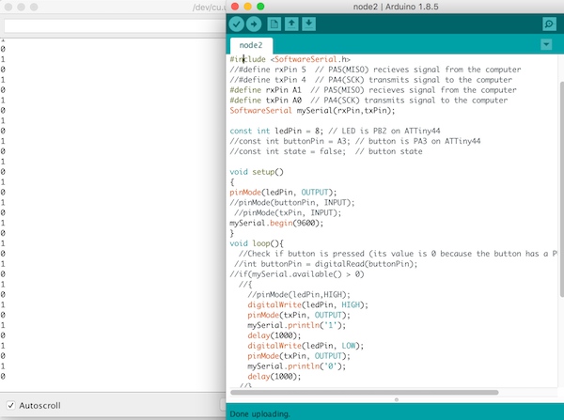
Task: Click the editor horizontal scrollbar
Action: pos(364,392)
